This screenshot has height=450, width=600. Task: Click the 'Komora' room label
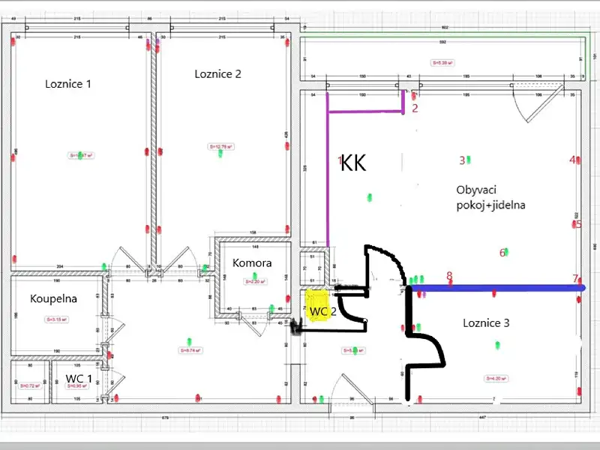[x=252, y=263]
